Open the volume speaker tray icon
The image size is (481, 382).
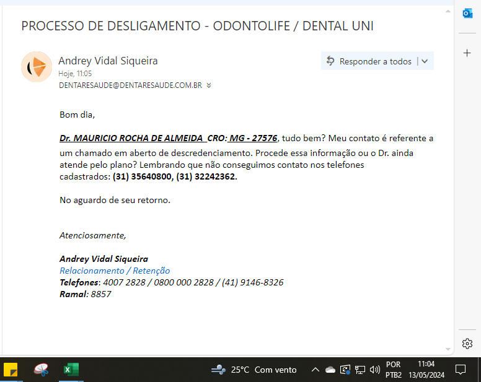tap(375, 370)
